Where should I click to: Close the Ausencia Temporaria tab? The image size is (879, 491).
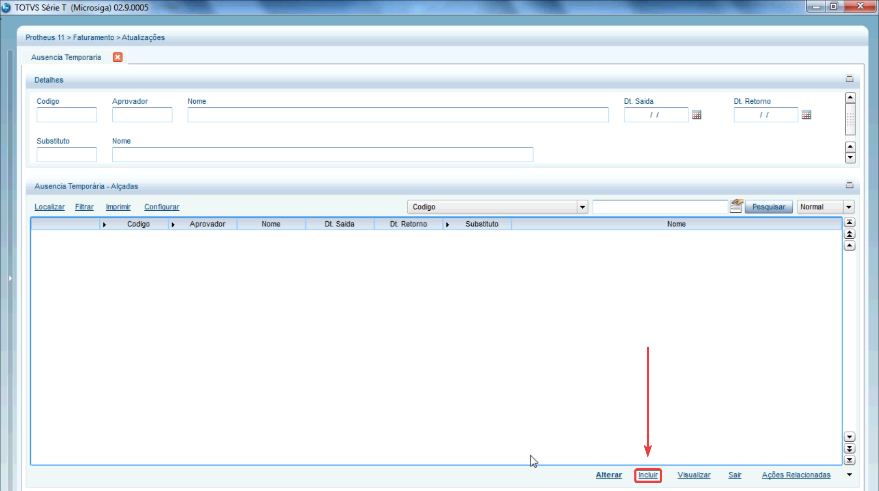pyautogui.click(x=118, y=57)
